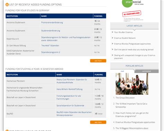The image size is (164, 131).
Task: Select the Dr. Gert Mauss-Stiftung cell
Action: (x=23, y=46)
